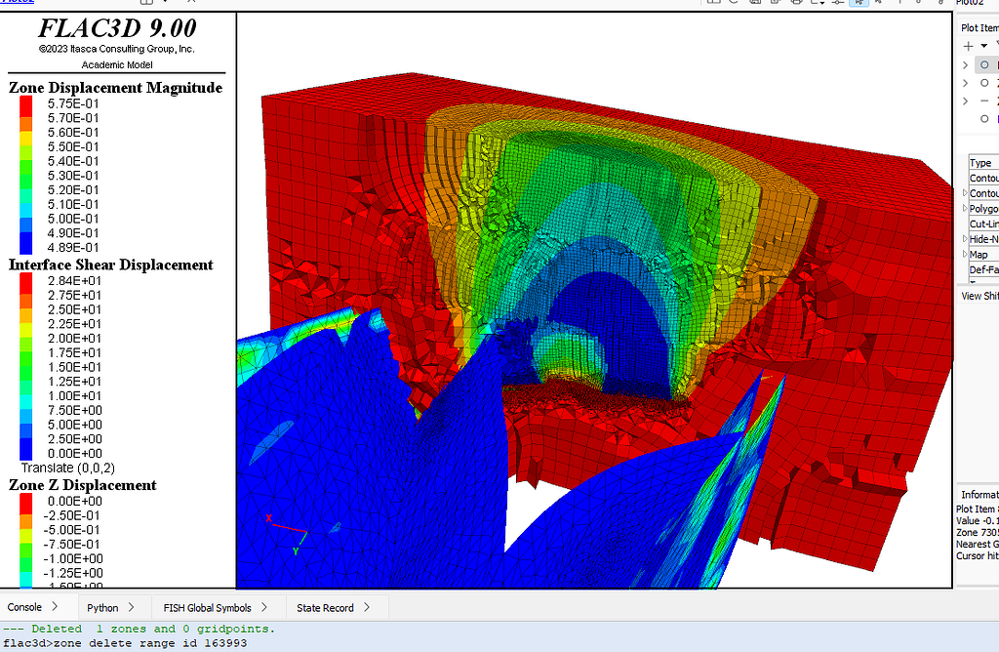The width and height of the screenshot is (999, 652).
Task: Open the add plot item dropdown
Action: pos(982,45)
